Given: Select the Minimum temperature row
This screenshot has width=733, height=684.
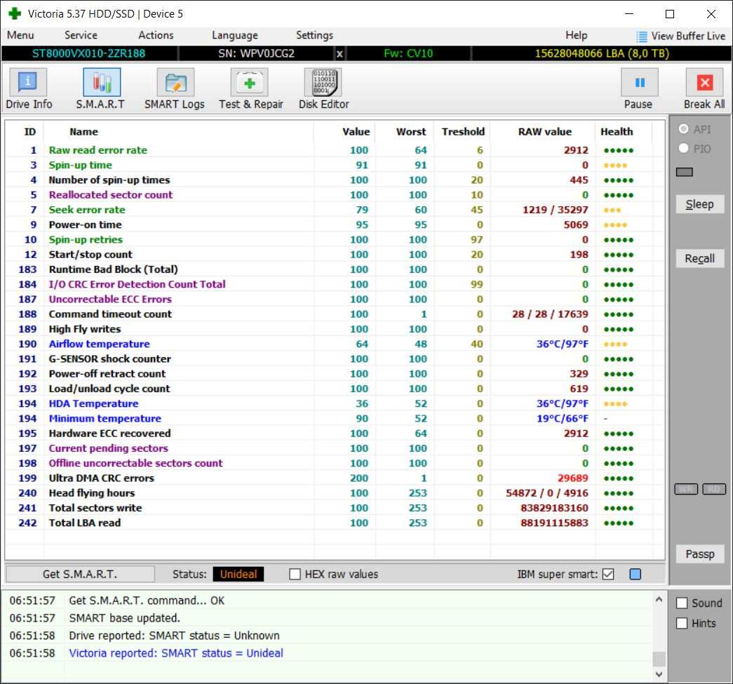Looking at the screenshot, I should [335, 418].
